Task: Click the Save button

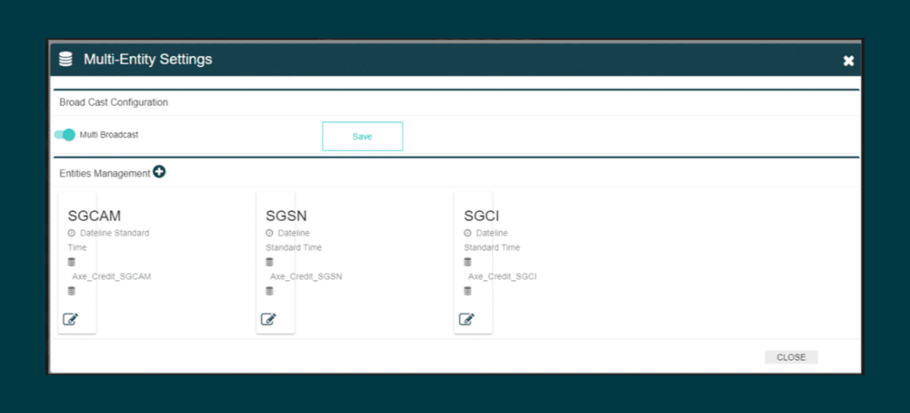Action: (362, 136)
